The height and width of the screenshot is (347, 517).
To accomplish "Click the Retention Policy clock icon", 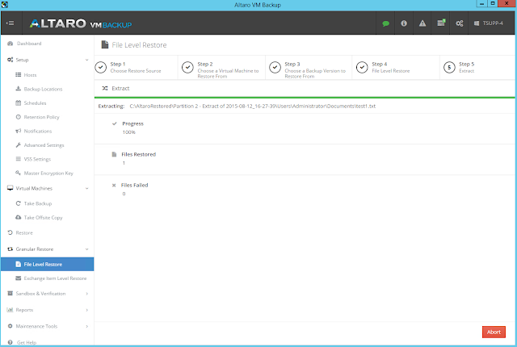I will click(x=19, y=117).
